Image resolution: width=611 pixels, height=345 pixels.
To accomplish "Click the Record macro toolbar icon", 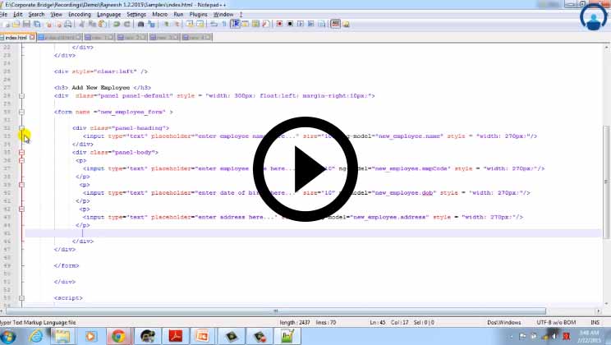I will coord(279,25).
